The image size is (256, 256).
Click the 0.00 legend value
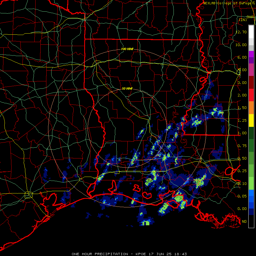(x=242, y=209)
